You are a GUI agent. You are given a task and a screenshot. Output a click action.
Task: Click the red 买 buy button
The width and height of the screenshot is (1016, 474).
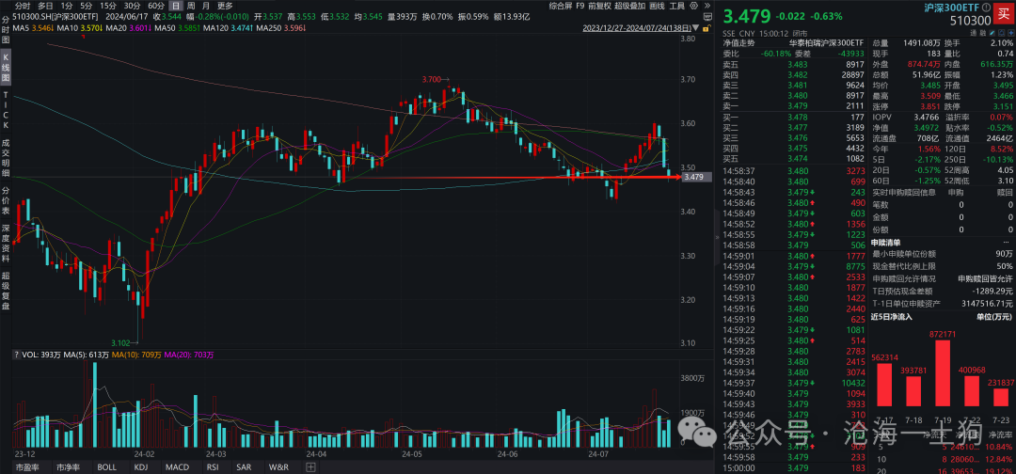coord(1004,13)
